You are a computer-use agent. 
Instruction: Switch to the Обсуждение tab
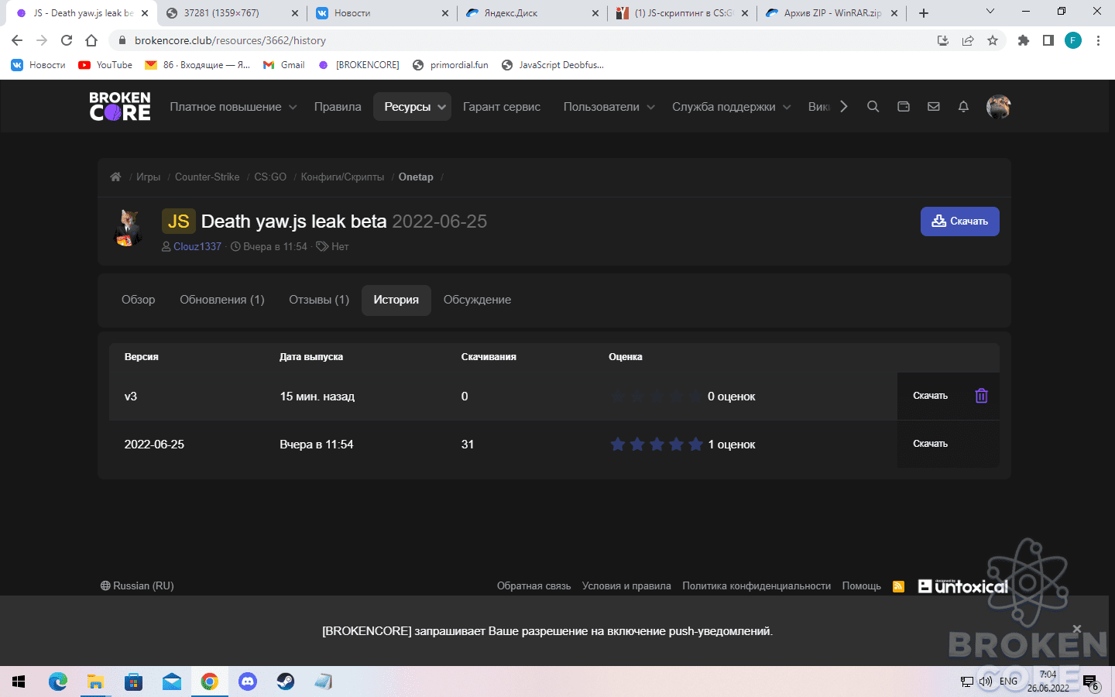coord(477,300)
